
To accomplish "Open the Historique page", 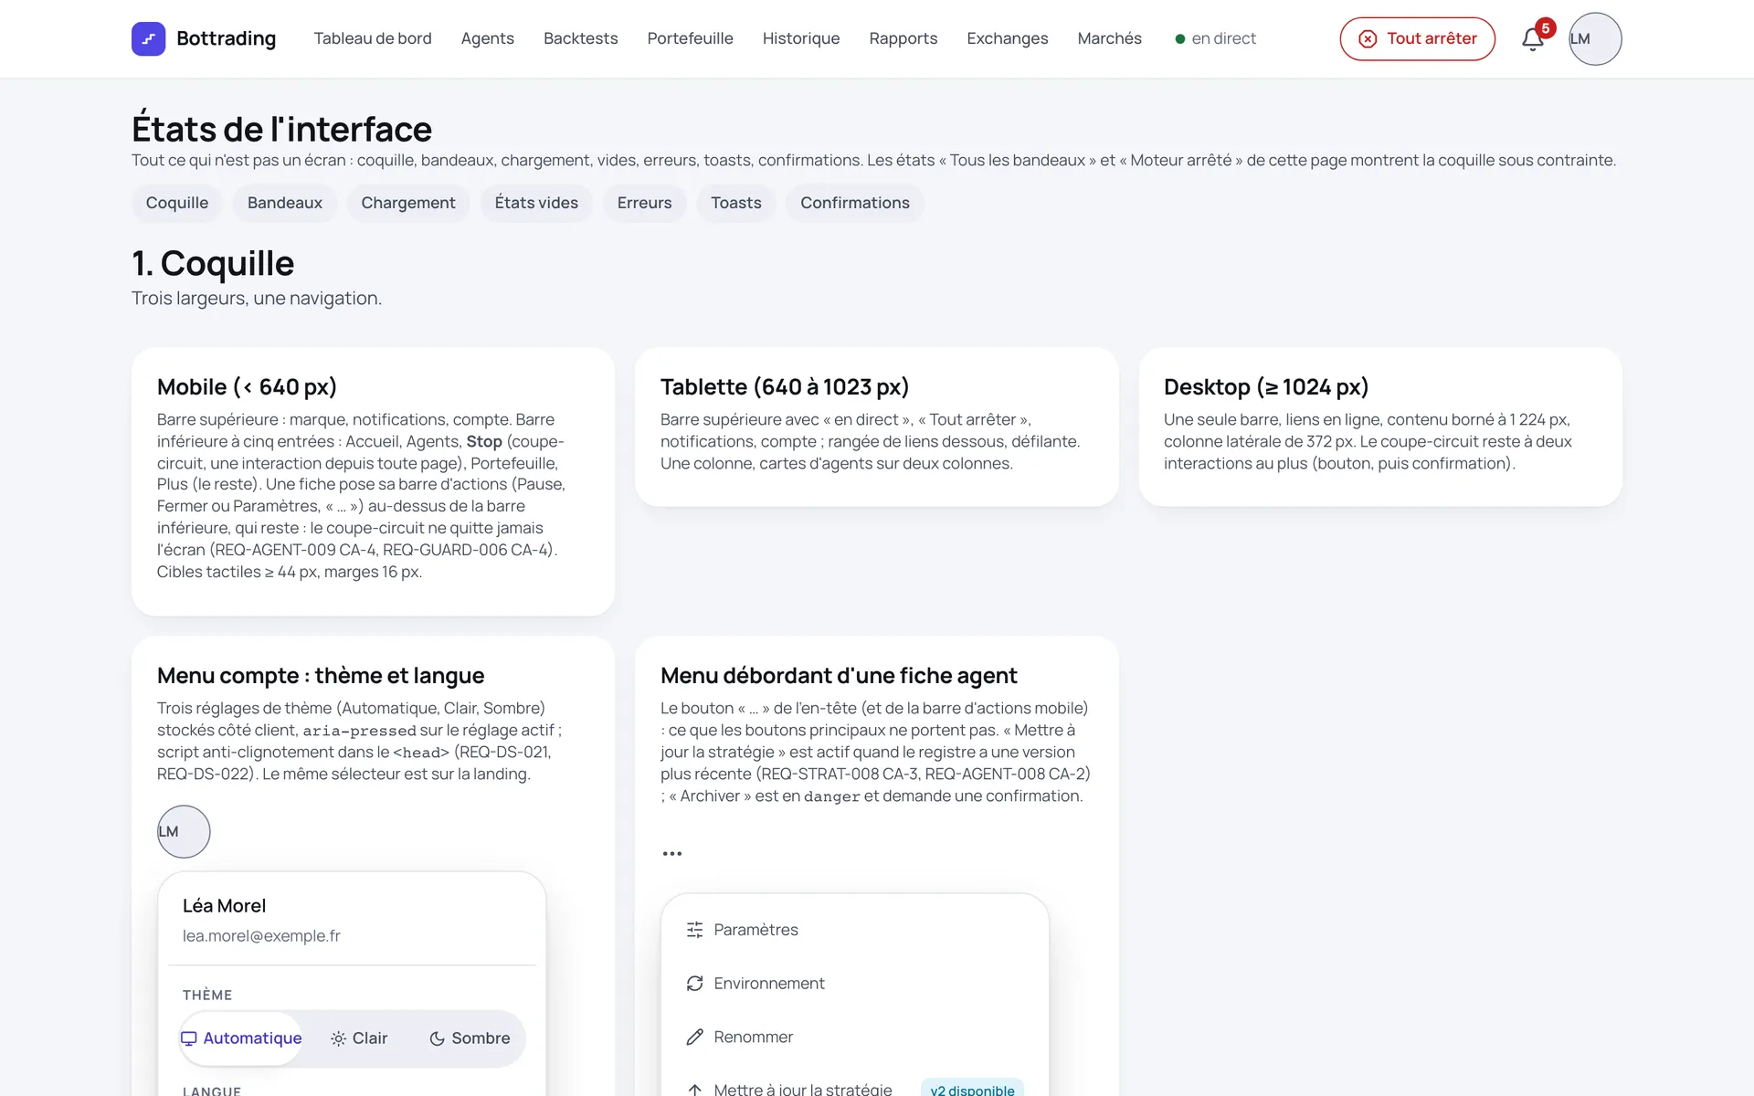I will pos(801,38).
